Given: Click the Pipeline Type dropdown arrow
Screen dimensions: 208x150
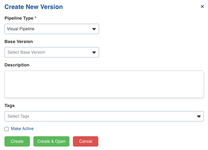Looking at the screenshot, I should point(94,29).
